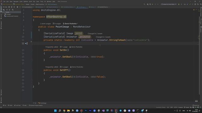202x113 pixels.
Task: Open the Edit menu
Action: pyautogui.click(x=8, y=1)
